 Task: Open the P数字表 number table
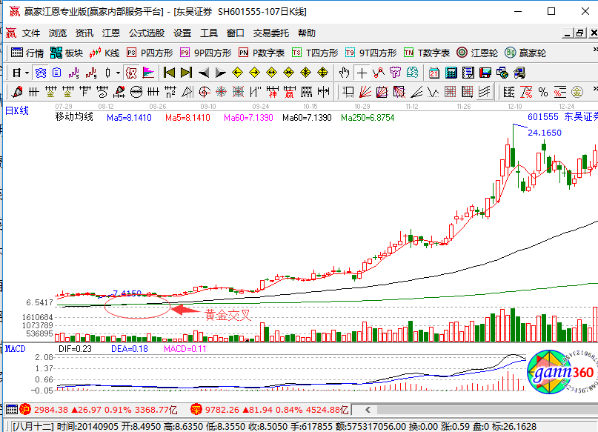[x=262, y=53]
